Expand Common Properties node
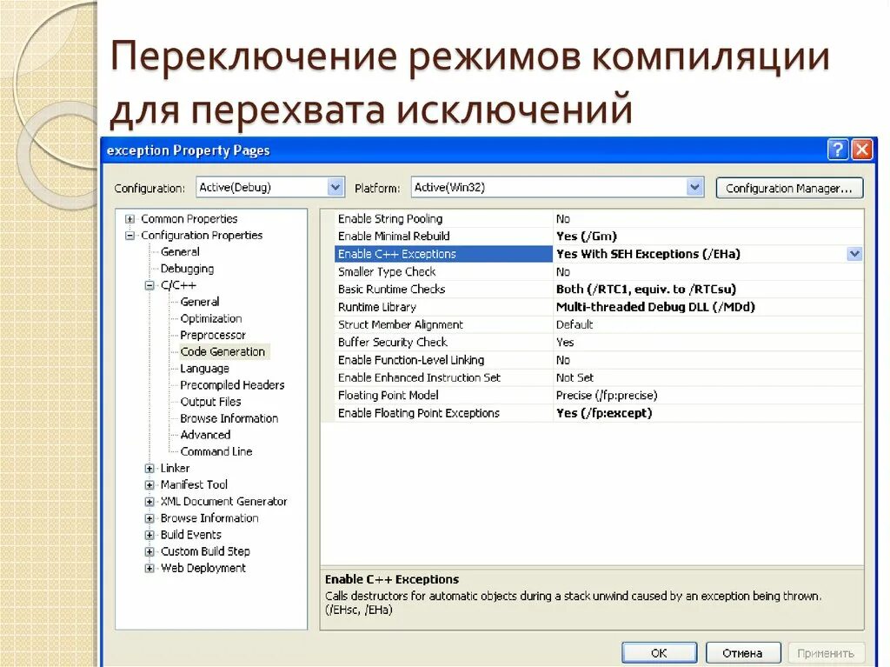The width and height of the screenshot is (890, 667). click(x=130, y=219)
